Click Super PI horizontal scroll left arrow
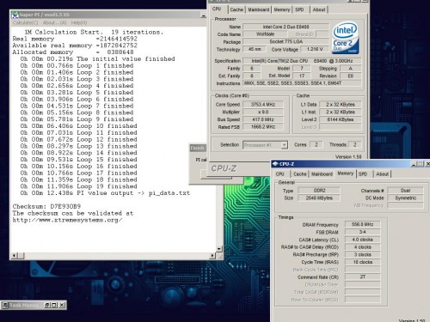 click(14, 255)
